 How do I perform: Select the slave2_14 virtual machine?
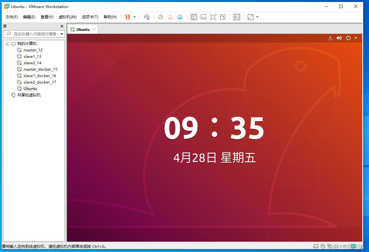tap(32, 63)
